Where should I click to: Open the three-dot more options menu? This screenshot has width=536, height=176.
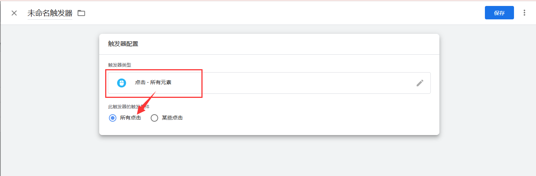coord(524,13)
